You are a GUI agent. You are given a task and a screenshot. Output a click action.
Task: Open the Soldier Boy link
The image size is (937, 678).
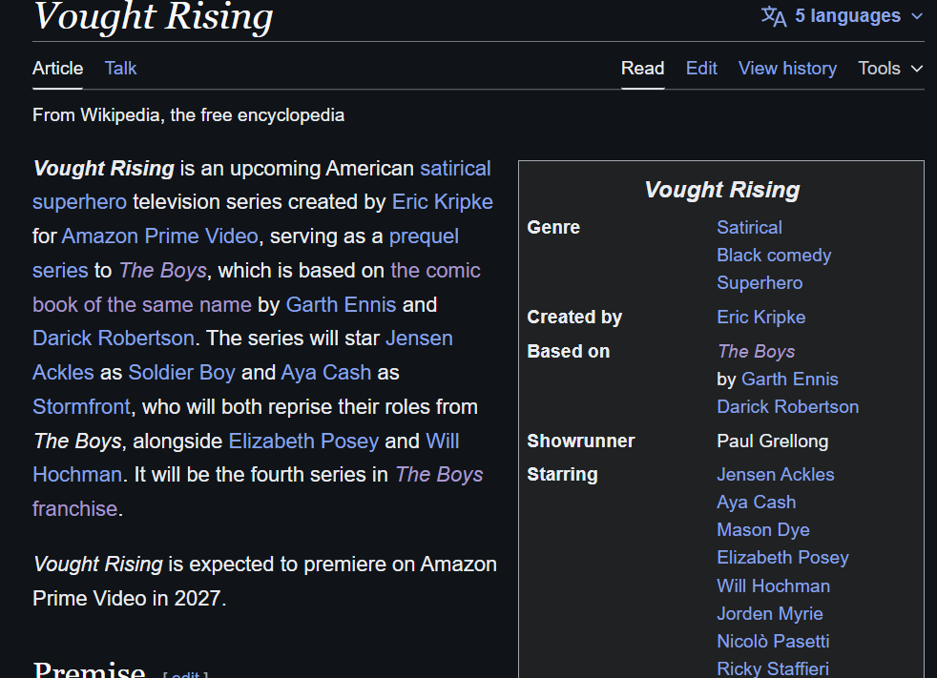181,372
